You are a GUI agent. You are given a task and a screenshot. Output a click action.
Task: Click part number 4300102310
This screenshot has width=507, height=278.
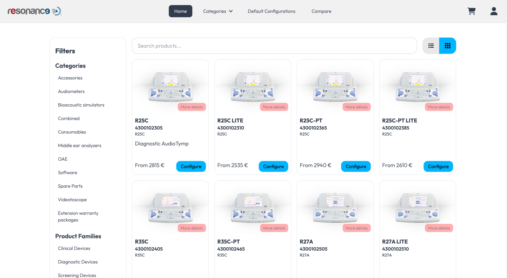[230, 128]
